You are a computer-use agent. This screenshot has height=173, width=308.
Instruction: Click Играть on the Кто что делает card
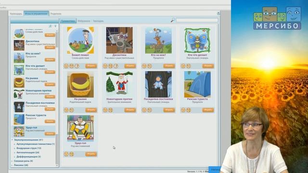(208, 66)
